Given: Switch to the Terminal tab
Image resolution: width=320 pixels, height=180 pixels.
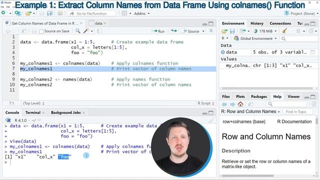Looking at the screenshot, I should (x=33, y=112).
